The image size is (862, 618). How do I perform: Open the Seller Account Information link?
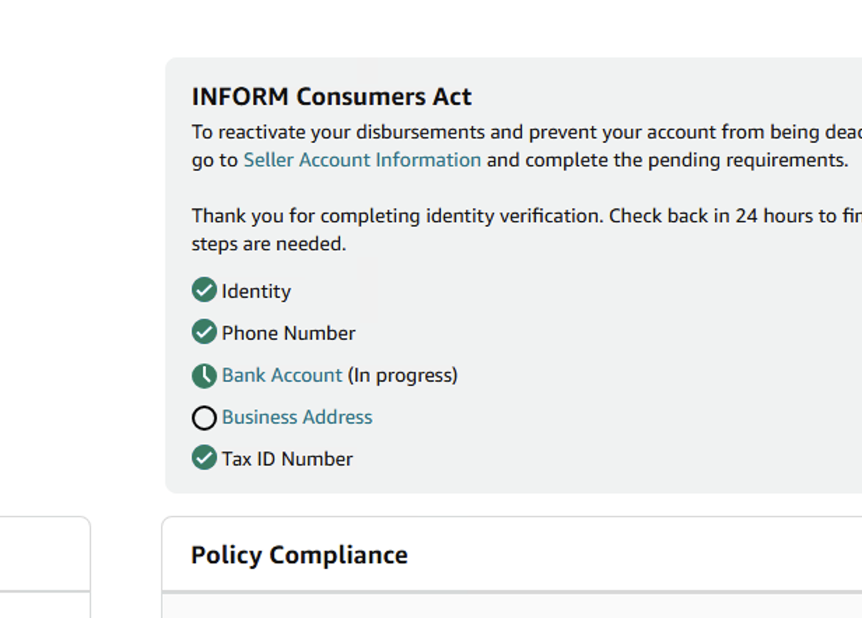pos(362,160)
